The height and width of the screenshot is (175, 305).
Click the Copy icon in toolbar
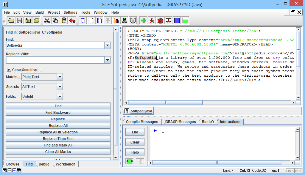tap(55, 21)
